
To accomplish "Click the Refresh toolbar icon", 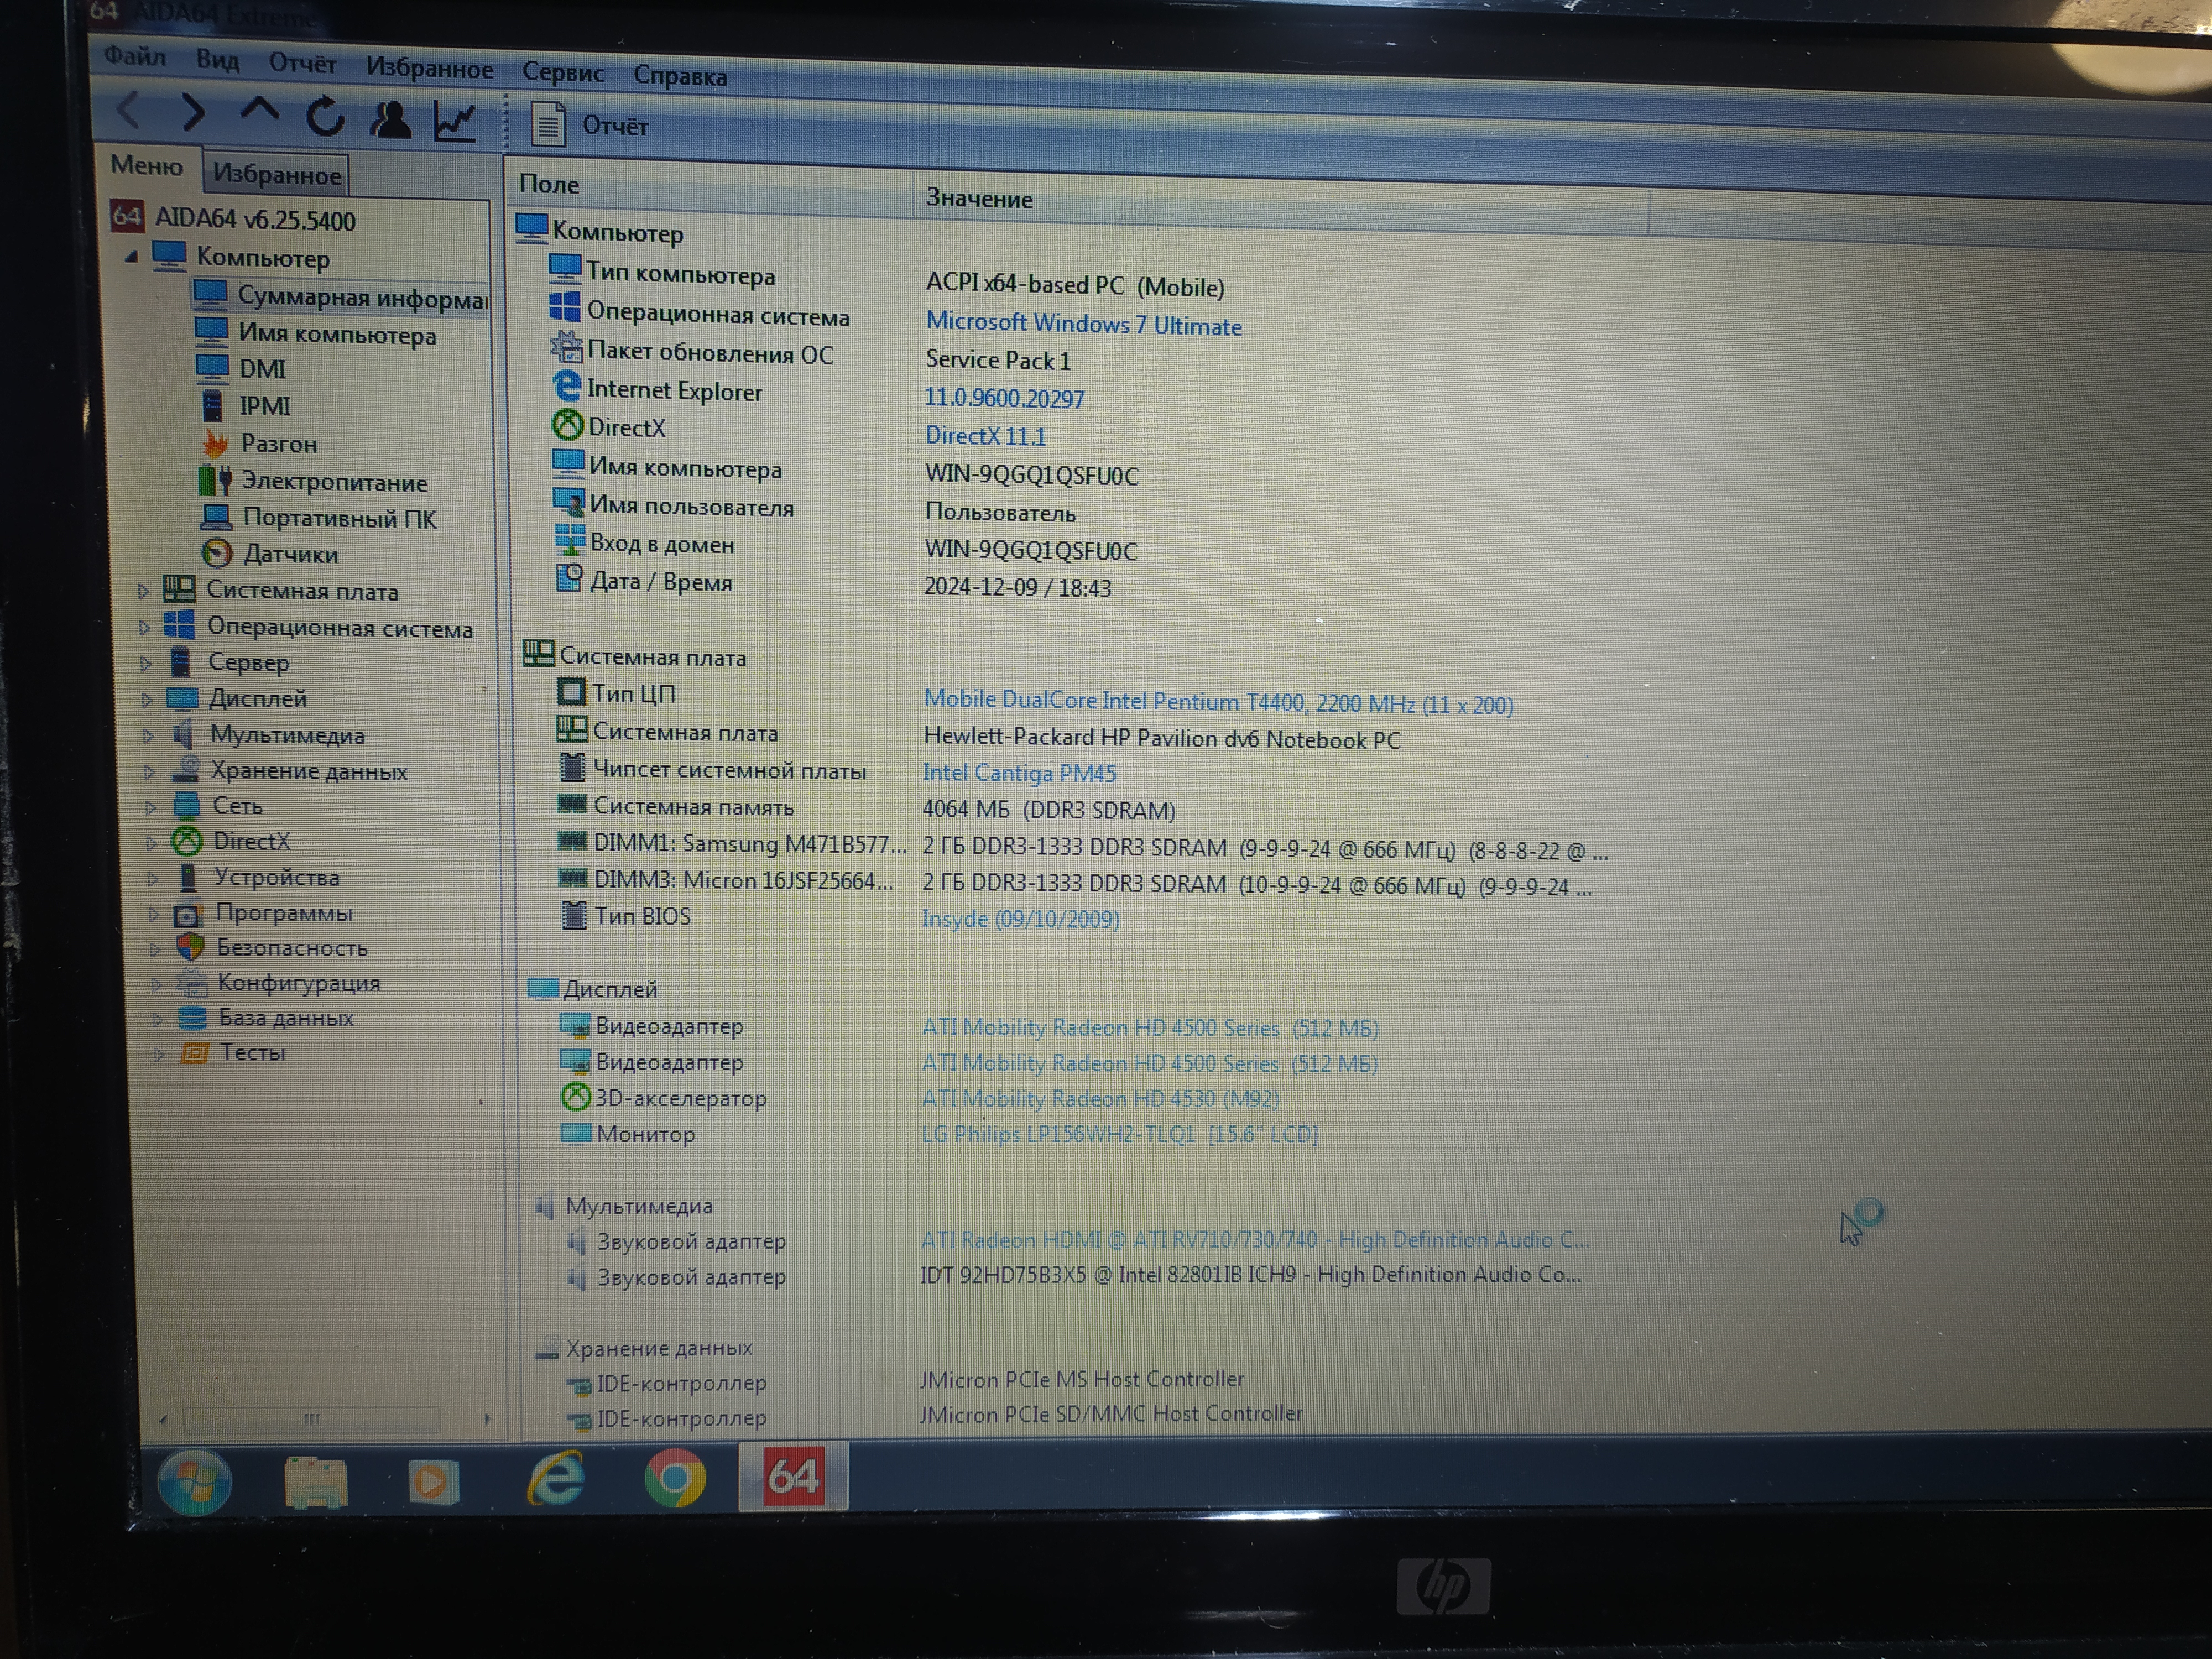I will (x=325, y=116).
